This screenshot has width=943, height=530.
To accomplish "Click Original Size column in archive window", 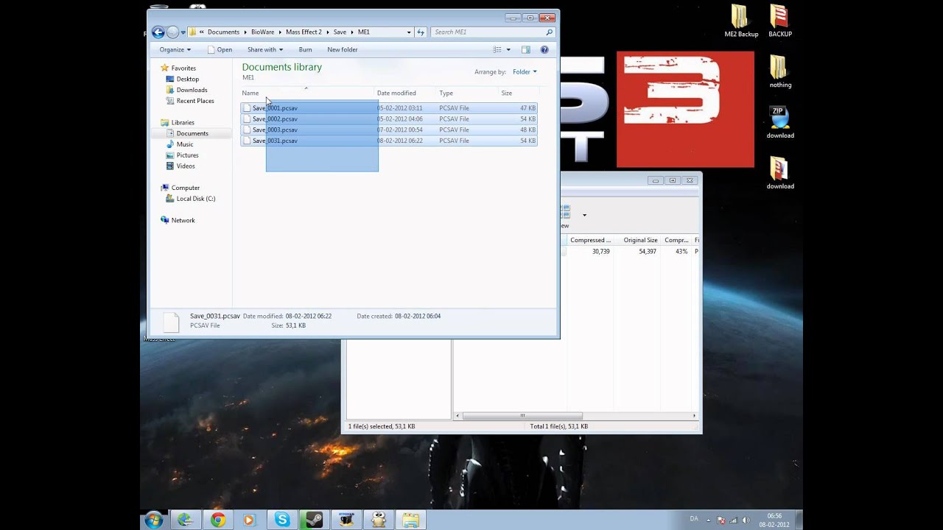I will 638,240.
